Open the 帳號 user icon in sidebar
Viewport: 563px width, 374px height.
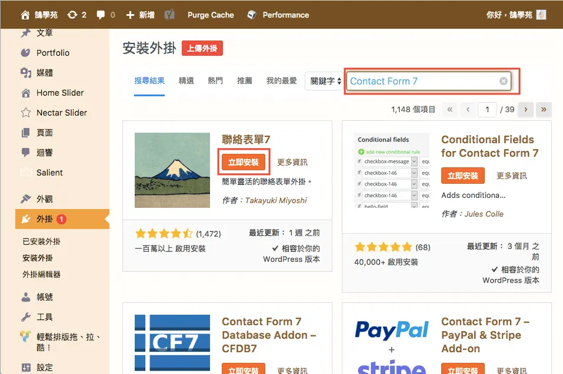point(25,297)
